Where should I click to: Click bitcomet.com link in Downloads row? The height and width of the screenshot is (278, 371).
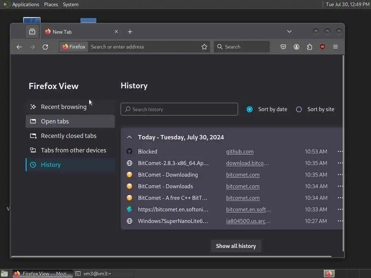coord(243,186)
